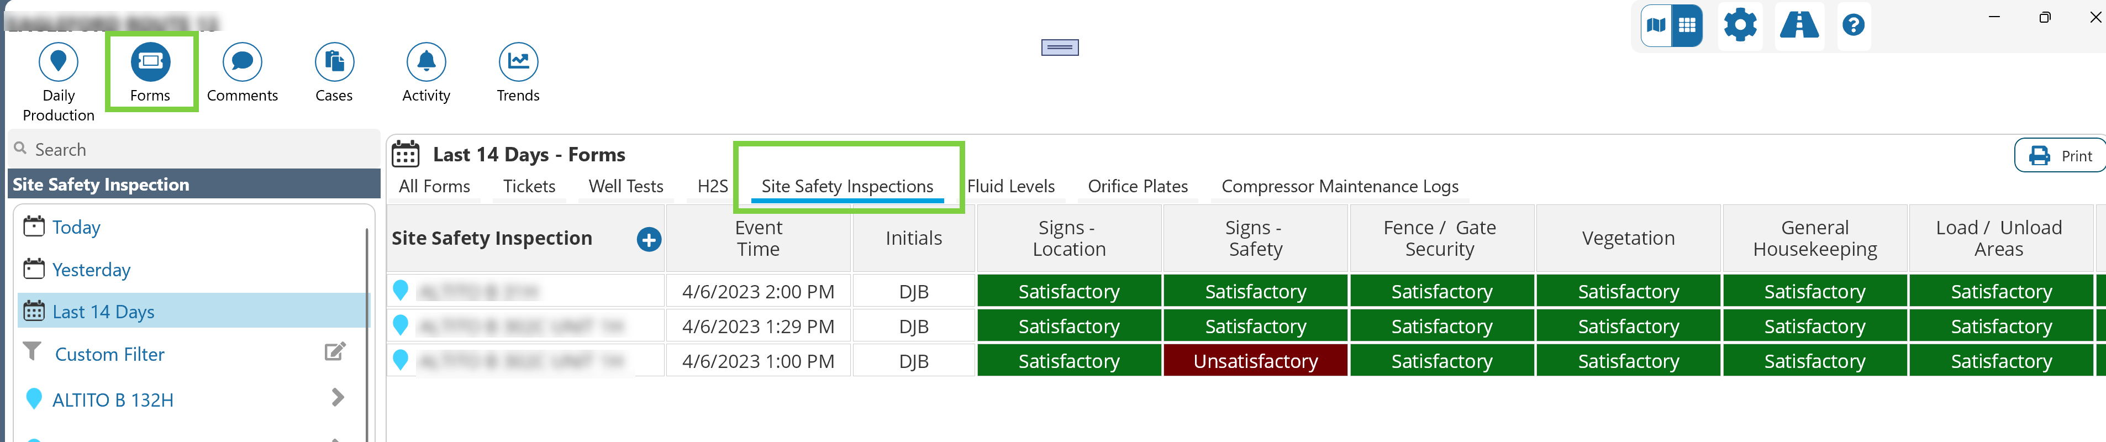This screenshot has width=2106, height=442.
Task: Switch to the Well Tests tab
Action: click(x=625, y=186)
